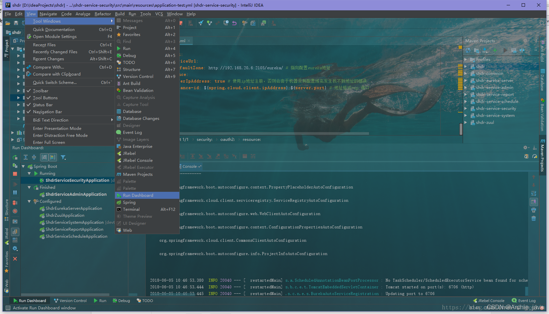The width and height of the screenshot is (549, 314).
Task: Click the Open folder icon in main toolbar
Action: coord(8,23)
